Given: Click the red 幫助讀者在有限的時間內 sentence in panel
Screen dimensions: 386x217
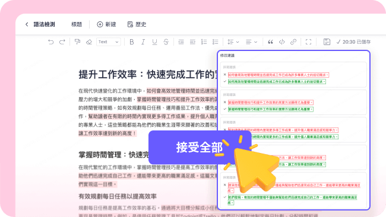Looking at the screenshot, I should (283, 130).
